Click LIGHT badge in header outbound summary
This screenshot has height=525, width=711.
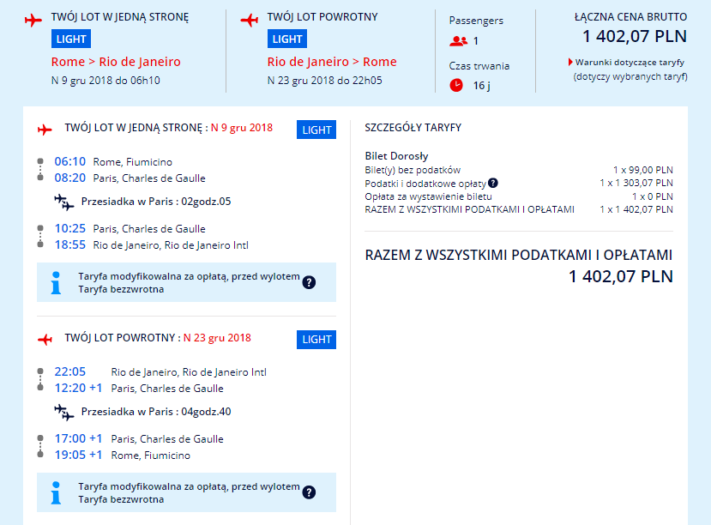pos(71,39)
